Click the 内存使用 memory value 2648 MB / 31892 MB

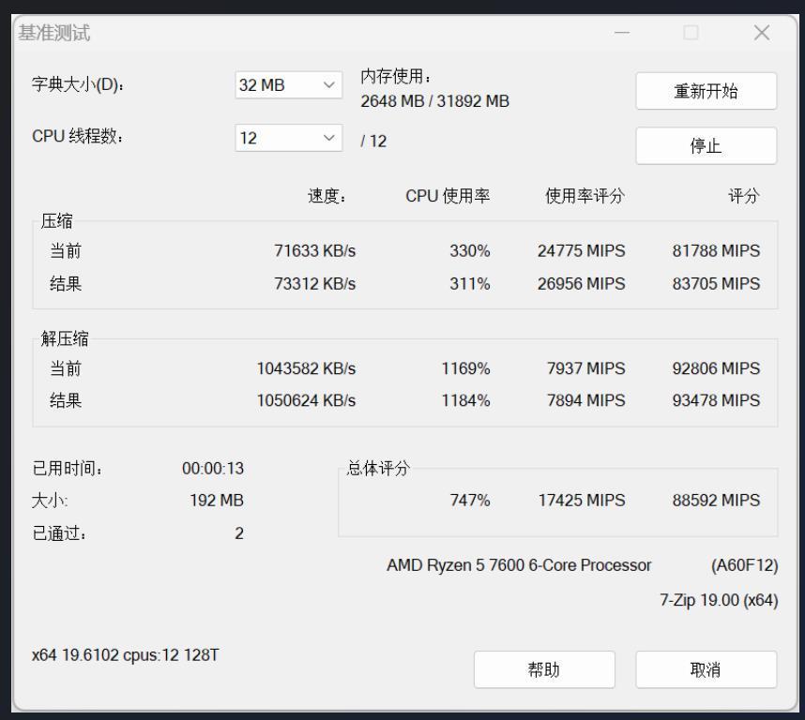point(434,100)
